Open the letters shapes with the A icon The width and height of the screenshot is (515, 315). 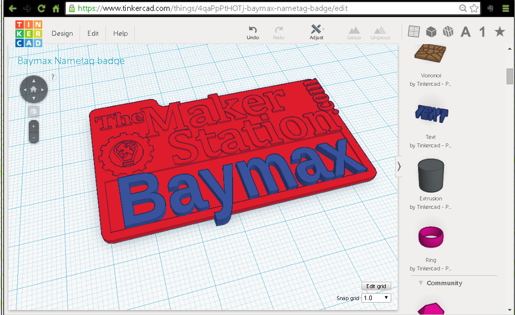[x=465, y=31]
